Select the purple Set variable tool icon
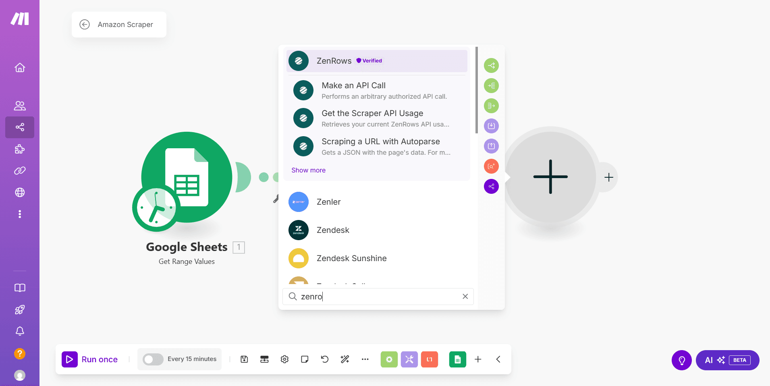 point(491,126)
